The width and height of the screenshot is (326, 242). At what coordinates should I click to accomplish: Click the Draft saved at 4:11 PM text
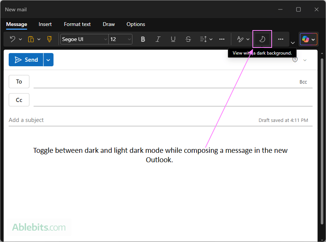(283, 120)
